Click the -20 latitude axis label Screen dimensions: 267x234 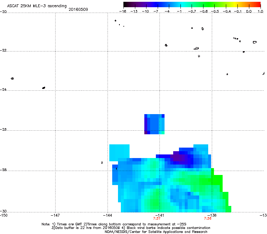(x=3, y=12)
